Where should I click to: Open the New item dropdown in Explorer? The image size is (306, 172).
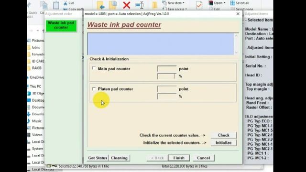[173, 3]
